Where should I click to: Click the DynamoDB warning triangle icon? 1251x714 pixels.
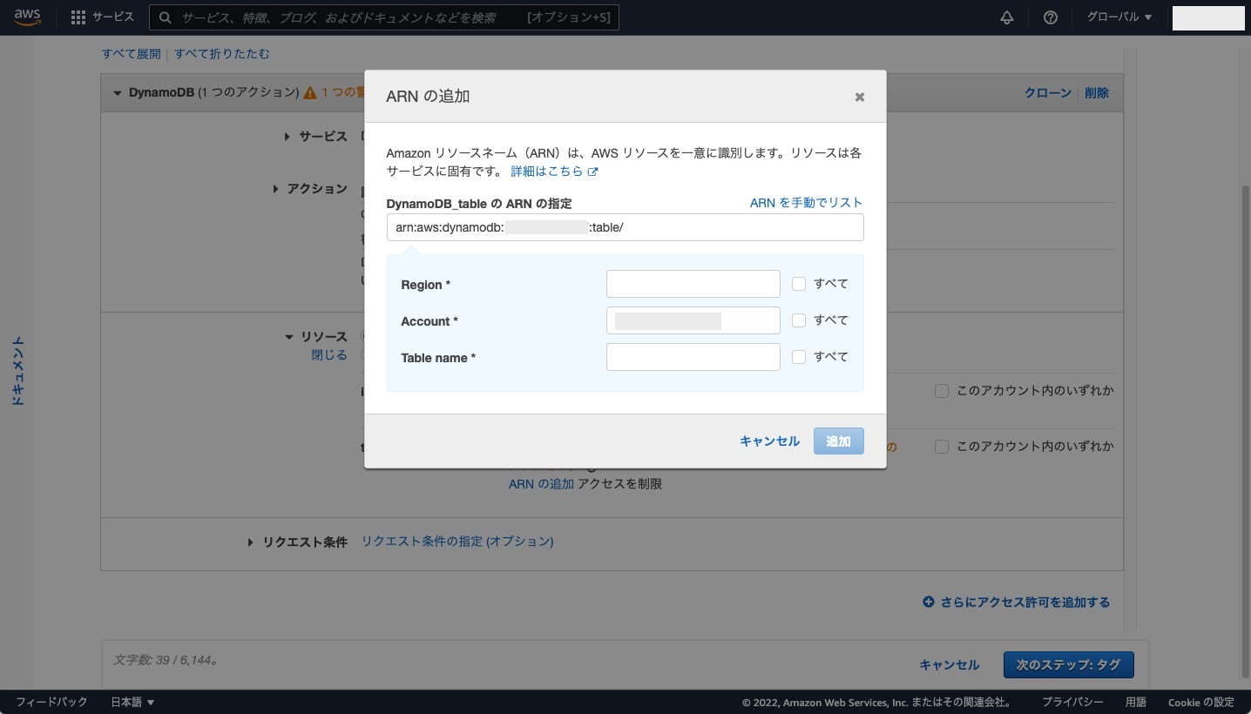(x=308, y=93)
